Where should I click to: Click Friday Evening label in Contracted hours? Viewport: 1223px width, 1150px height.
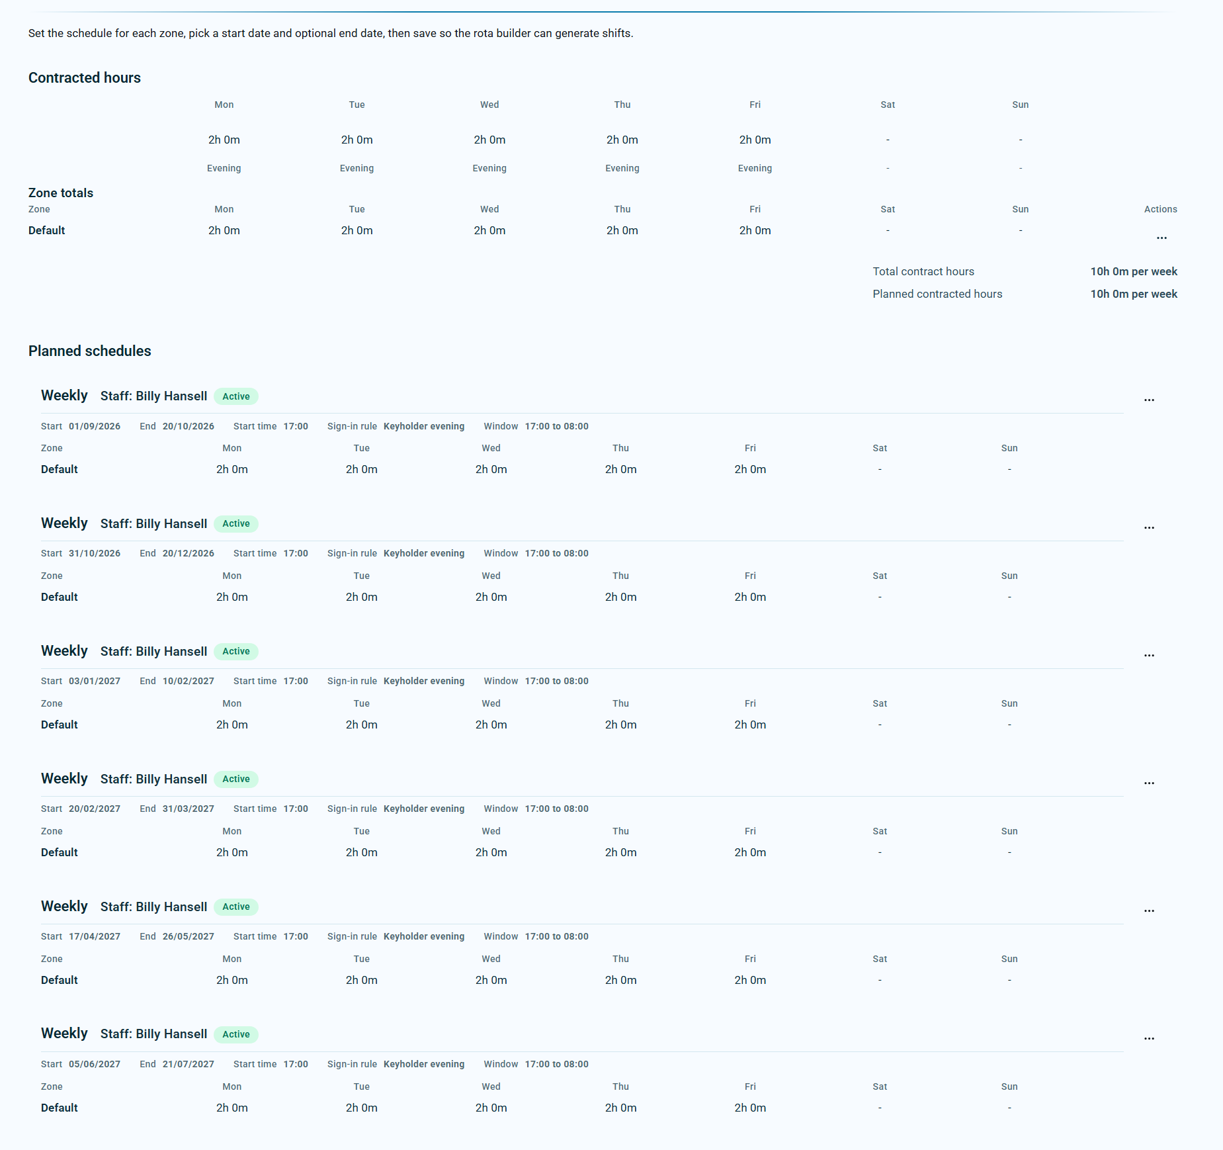coord(755,168)
